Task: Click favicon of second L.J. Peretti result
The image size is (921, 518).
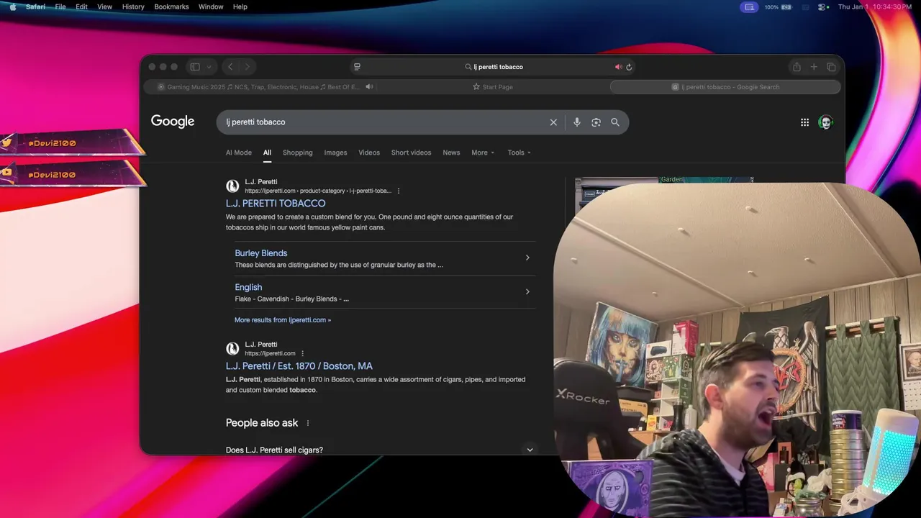Action: (232, 349)
